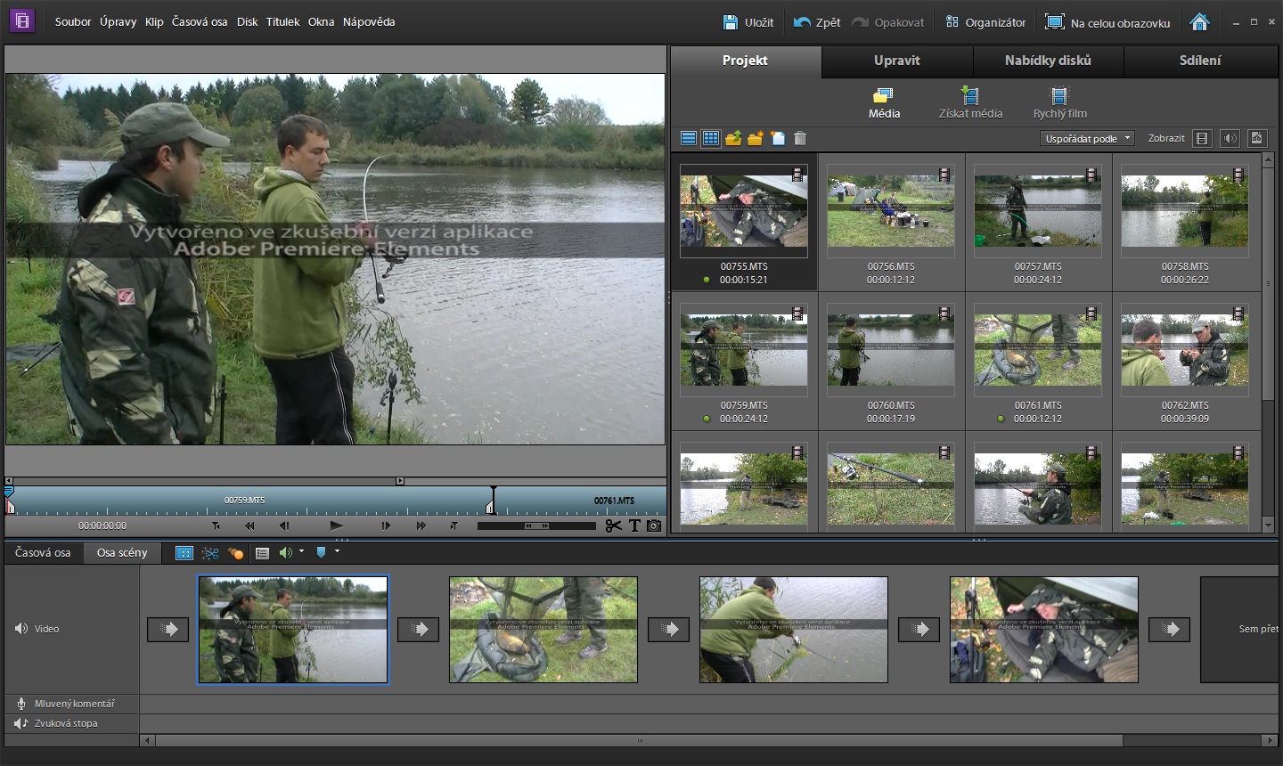
Task: Step forward one frame
Action: [x=386, y=526]
